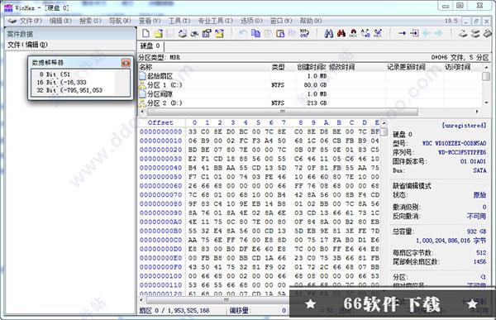The height and width of the screenshot is (320, 496).
Task: Switch to the 硬盘 0 tab
Action: [x=150, y=46]
